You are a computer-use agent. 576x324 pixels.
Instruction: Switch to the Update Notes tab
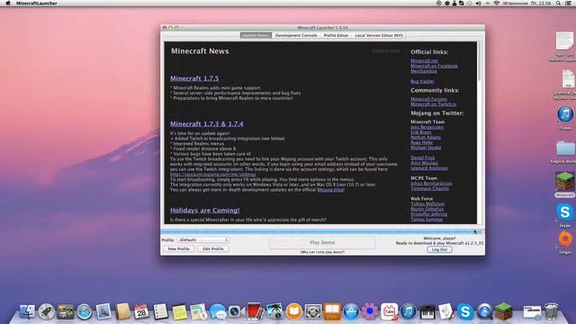(256, 35)
